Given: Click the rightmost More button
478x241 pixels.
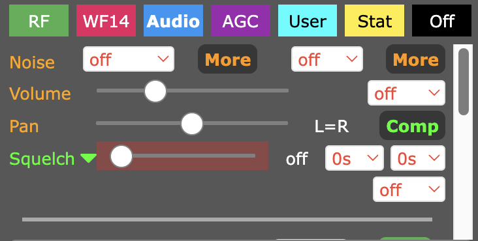Looking at the screenshot, I should point(415,59).
